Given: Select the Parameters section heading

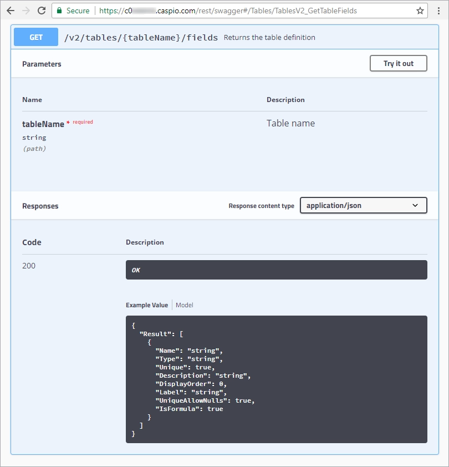Looking at the screenshot, I should pyautogui.click(x=42, y=64).
